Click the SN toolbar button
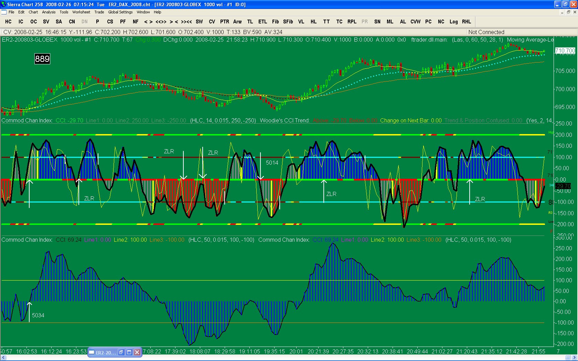Screen dimensions: 578x361 tap(377, 22)
